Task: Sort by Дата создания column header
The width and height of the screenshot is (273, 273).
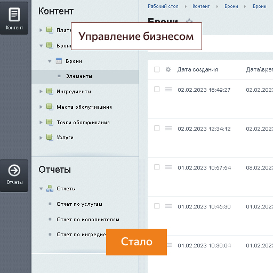Action: pos(197,69)
